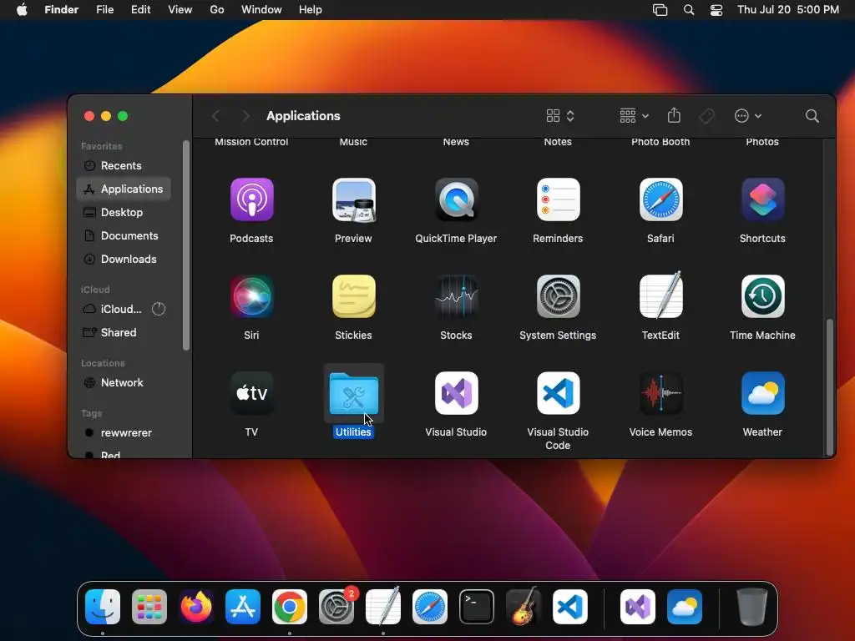Open System Settings in the Dock
Image resolution: width=855 pixels, height=641 pixels.
coord(336,607)
